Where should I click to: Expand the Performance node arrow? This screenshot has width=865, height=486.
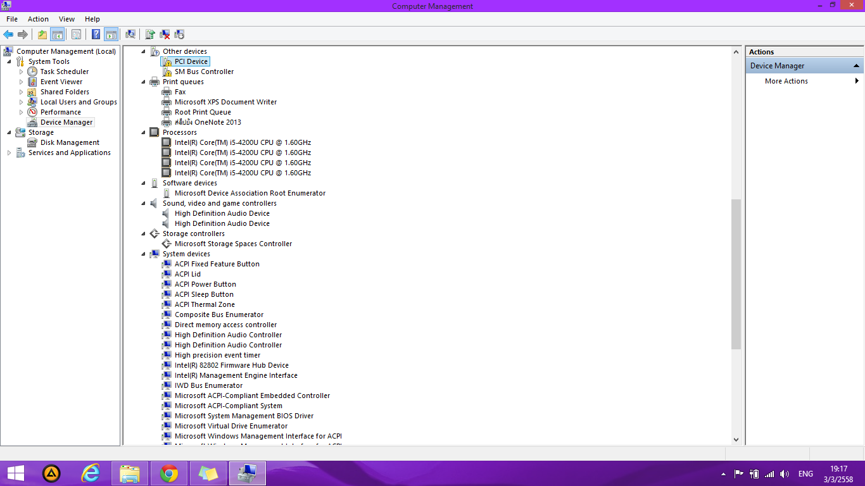click(21, 112)
